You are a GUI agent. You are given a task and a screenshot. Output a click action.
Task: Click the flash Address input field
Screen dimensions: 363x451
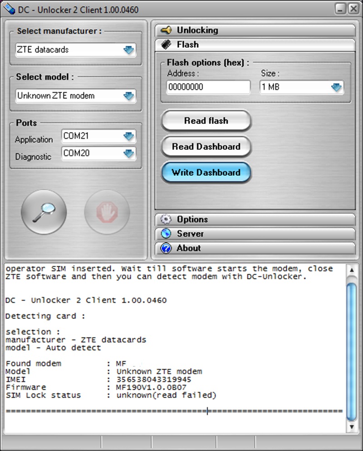208,87
